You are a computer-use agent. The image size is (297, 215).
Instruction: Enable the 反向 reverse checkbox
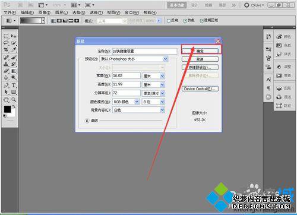pos(169,21)
